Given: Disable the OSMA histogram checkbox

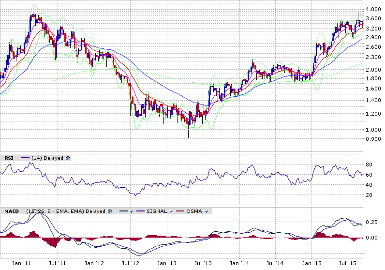Looking at the screenshot, I should (207, 211).
